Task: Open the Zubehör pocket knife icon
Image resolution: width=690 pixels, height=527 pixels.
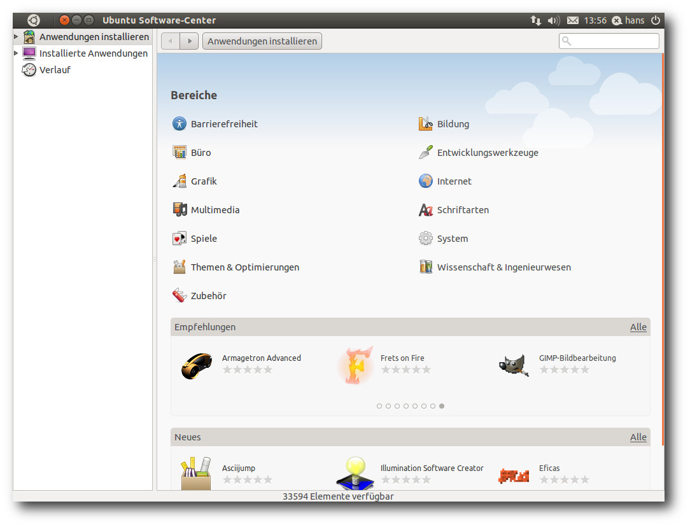Action: click(180, 295)
